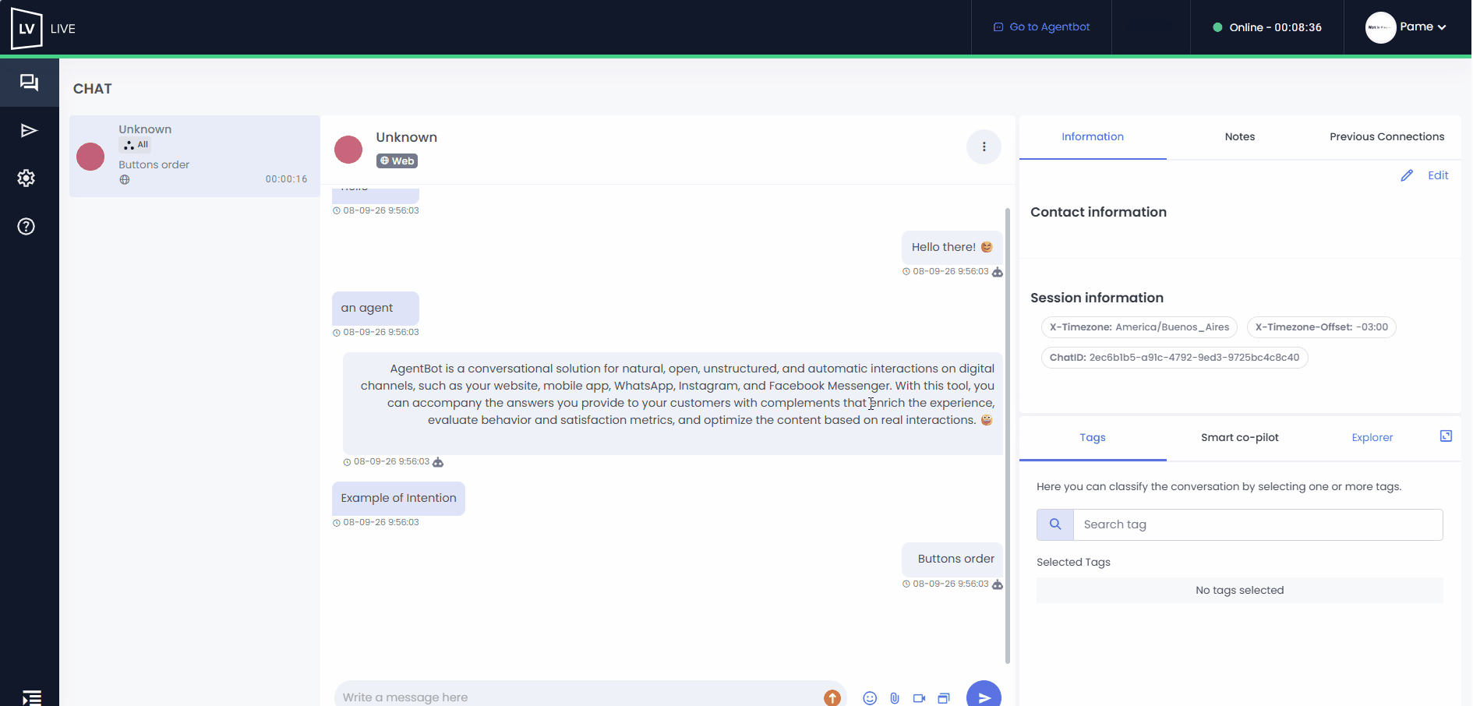Open the settings gear in sidebar
This screenshot has height=706, width=1473.
(26, 178)
